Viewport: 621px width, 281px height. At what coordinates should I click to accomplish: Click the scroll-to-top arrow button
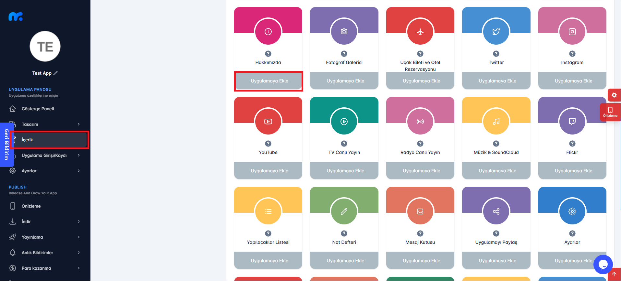[614, 274]
